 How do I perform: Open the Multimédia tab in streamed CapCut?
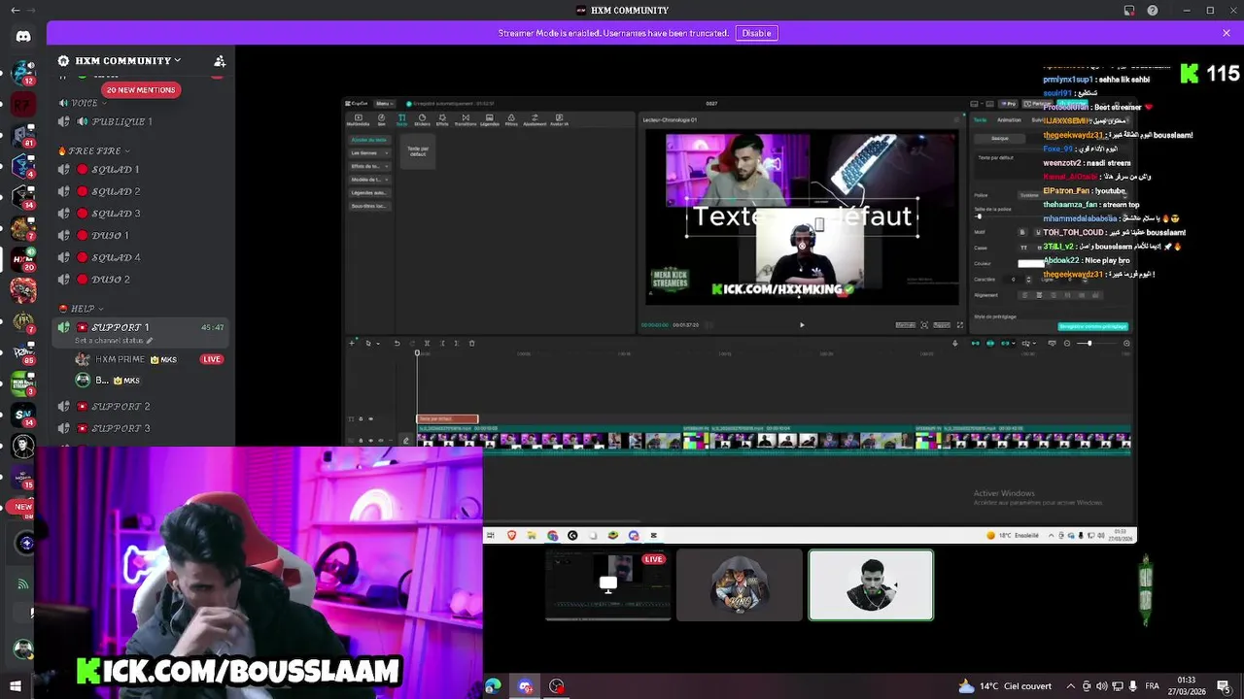(x=358, y=120)
